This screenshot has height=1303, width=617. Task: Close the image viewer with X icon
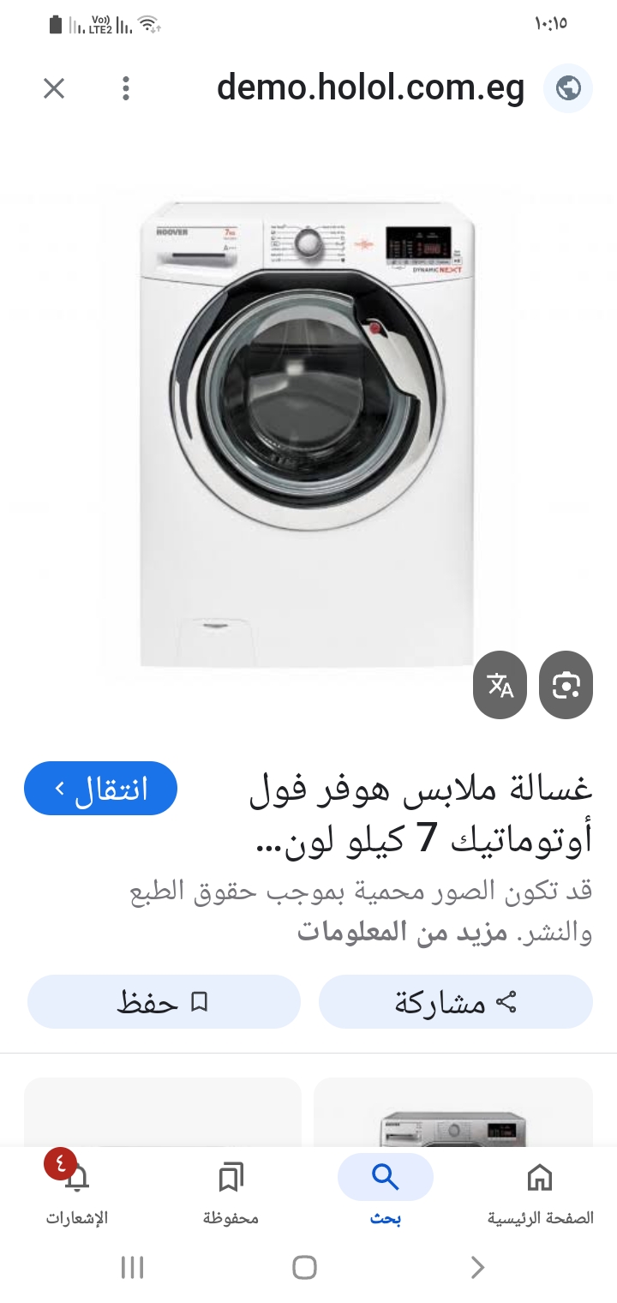point(54,87)
